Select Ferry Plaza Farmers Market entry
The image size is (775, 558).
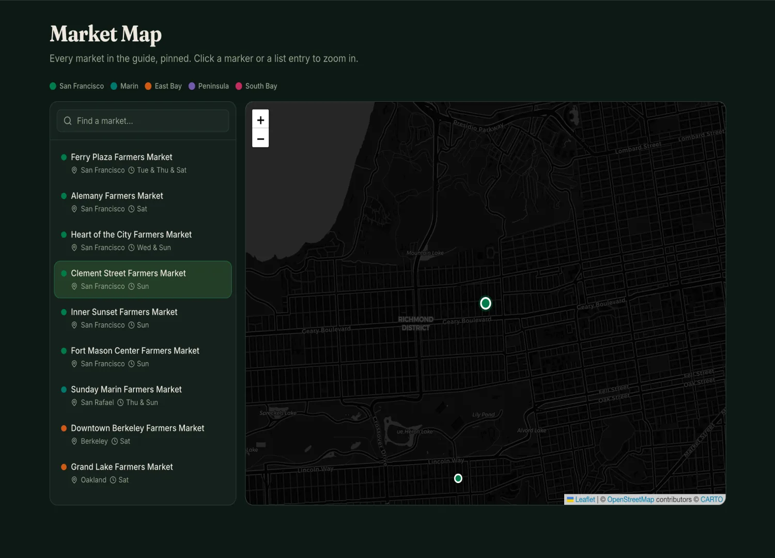pos(143,163)
